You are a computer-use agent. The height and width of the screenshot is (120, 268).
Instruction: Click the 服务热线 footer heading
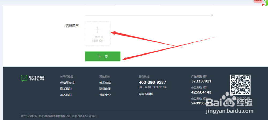click(144, 77)
